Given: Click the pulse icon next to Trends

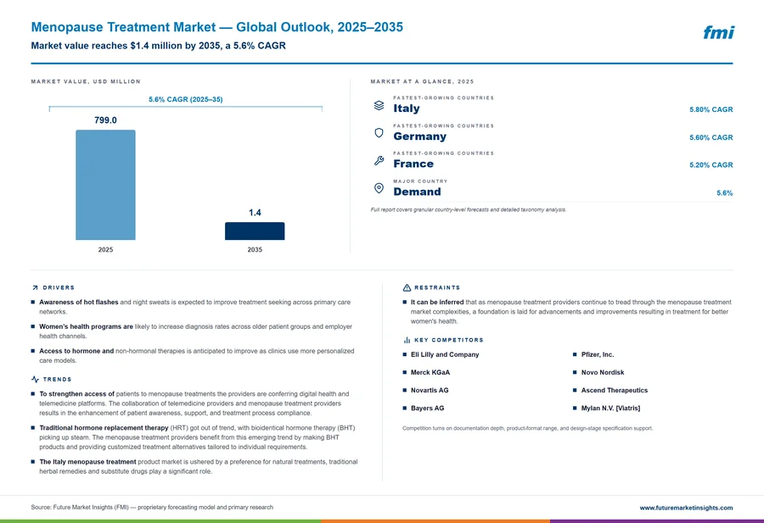Looking at the screenshot, I should point(35,379).
